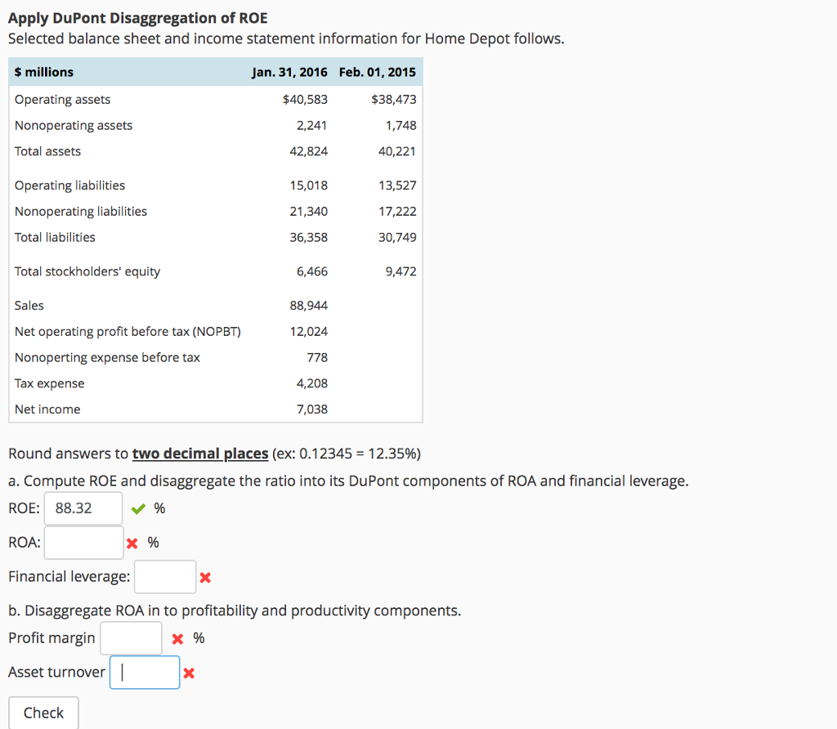Click the 'Total assets' row label

(x=47, y=151)
